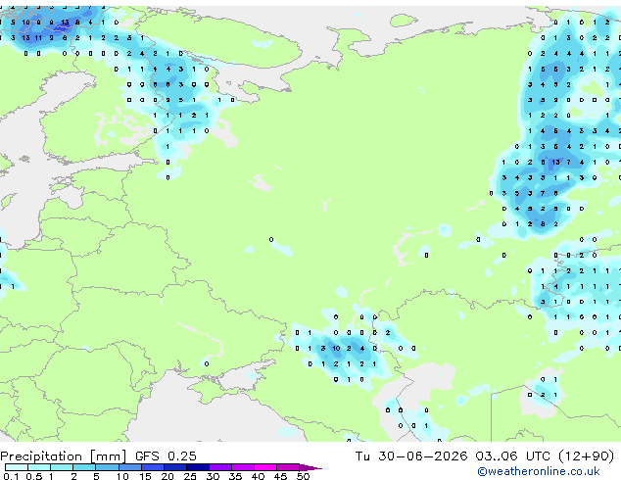Viewport: 621px width, 480px height.
Task: Click the '25' legend scale label
Action: click(190, 476)
